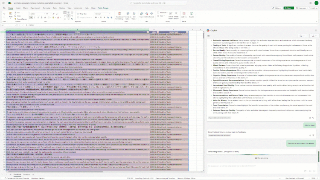Viewport: 320px width, 180px height.
Task: Close the Copilot pane
Action: click(316, 30)
